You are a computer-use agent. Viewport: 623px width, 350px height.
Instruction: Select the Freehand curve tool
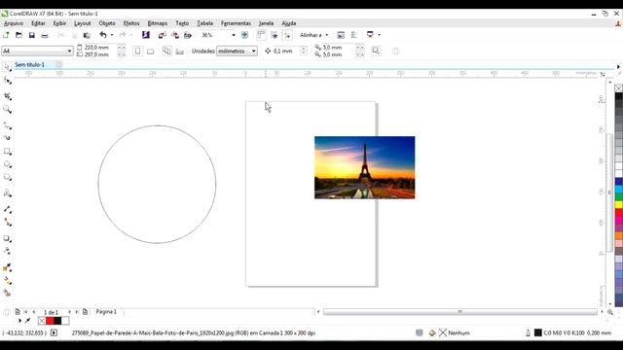click(x=7, y=125)
